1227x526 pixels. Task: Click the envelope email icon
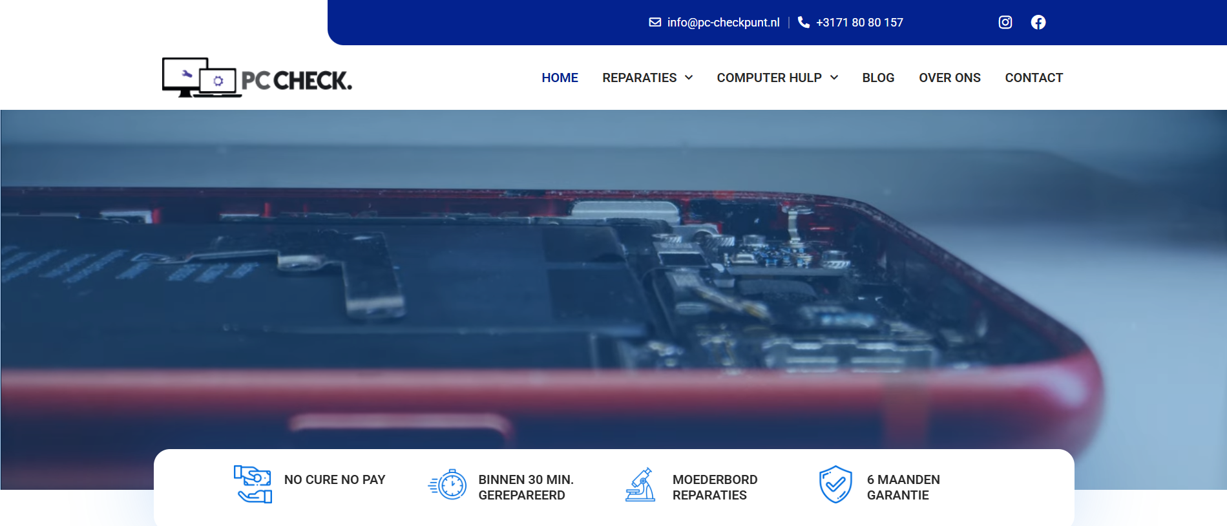[655, 23]
